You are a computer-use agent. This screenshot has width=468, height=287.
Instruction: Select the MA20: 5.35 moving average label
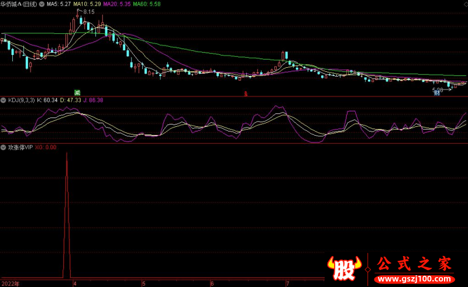pyautogui.click(x=116, y=4)
